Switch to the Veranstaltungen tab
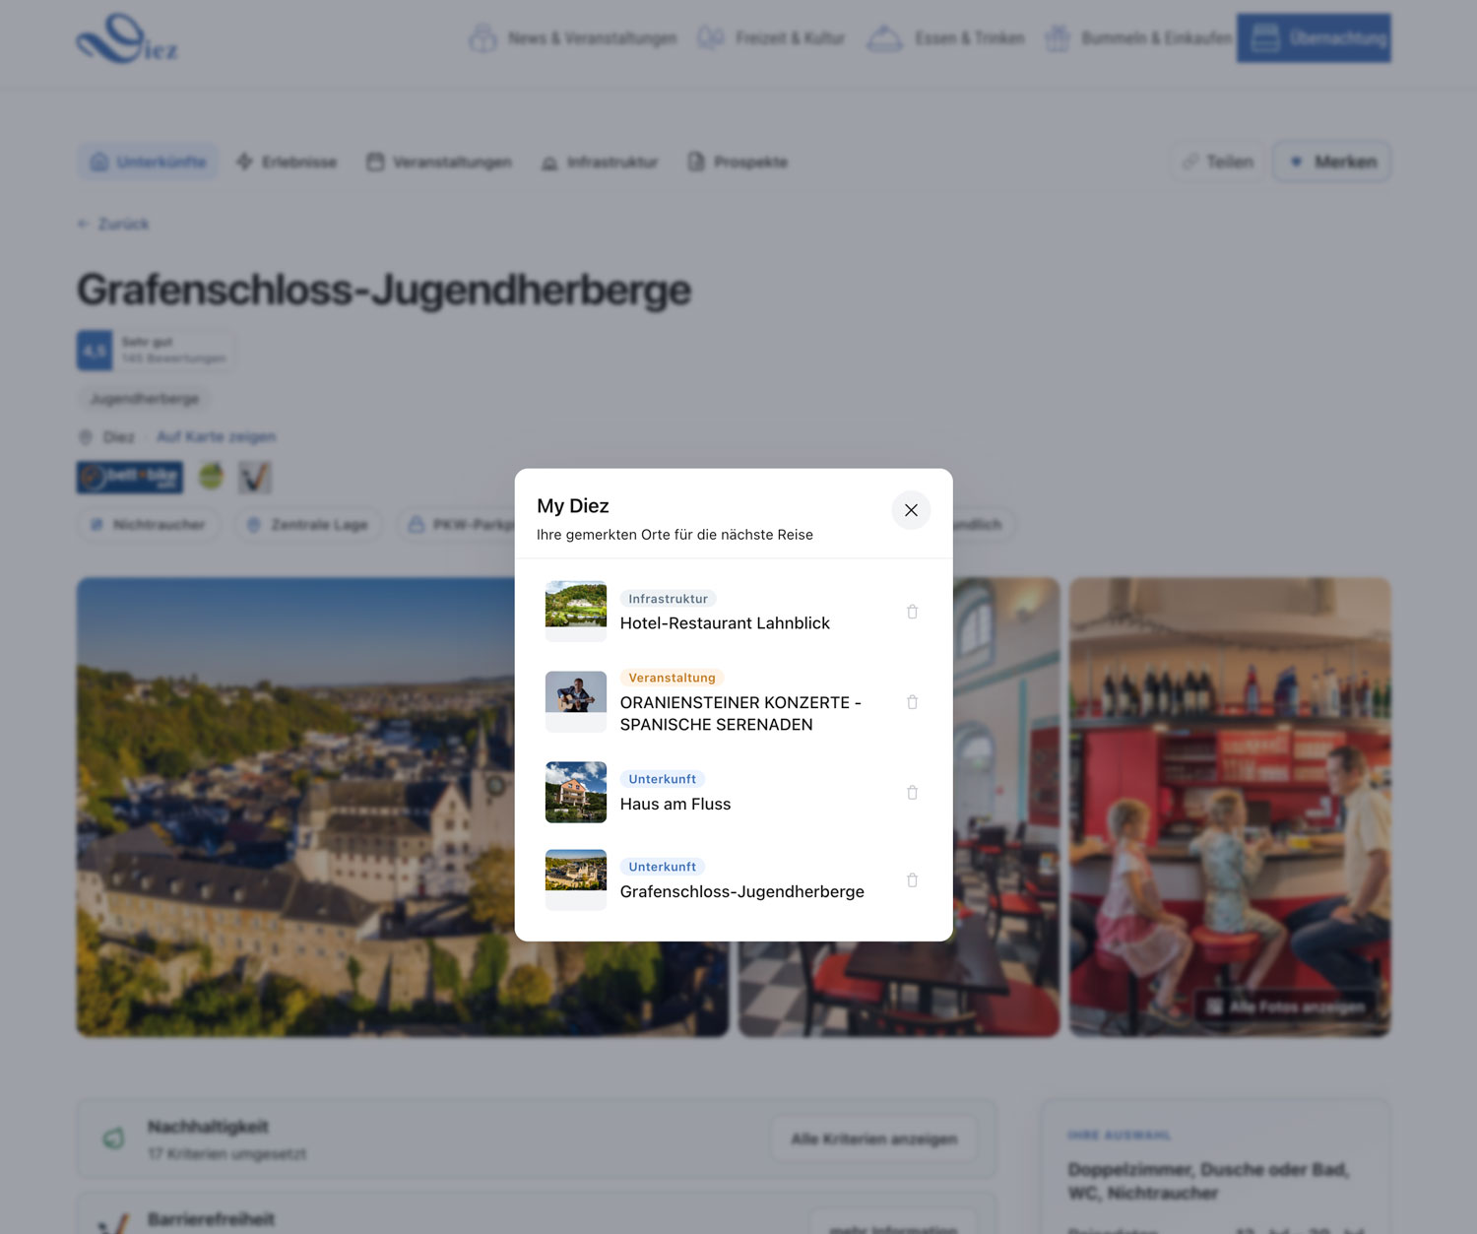Viewport: 1477px width, 1234px height. [x=439, y=162]
